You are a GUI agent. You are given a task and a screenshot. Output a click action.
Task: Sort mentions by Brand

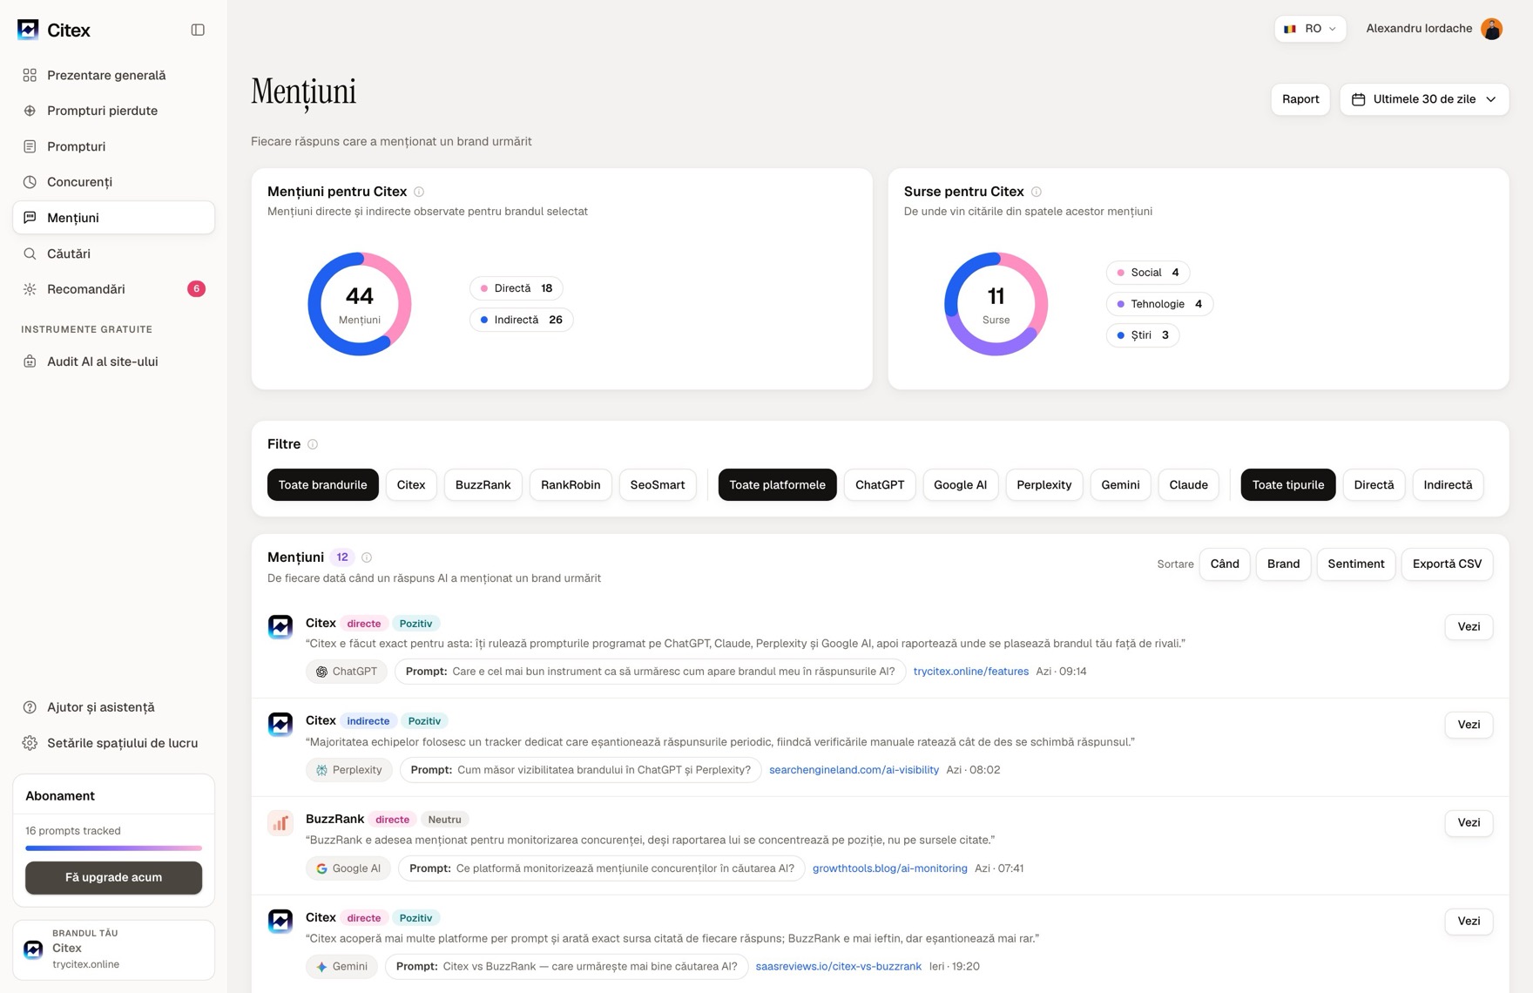(1283, 564)
